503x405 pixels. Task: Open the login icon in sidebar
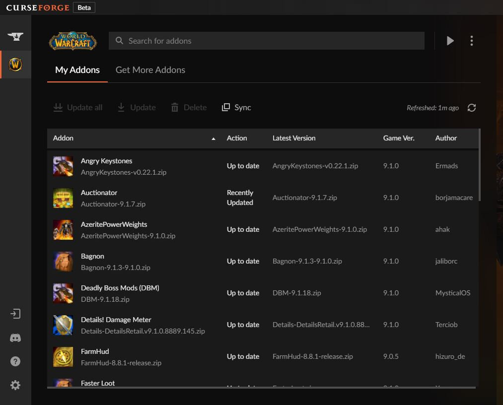pos(15,314)
